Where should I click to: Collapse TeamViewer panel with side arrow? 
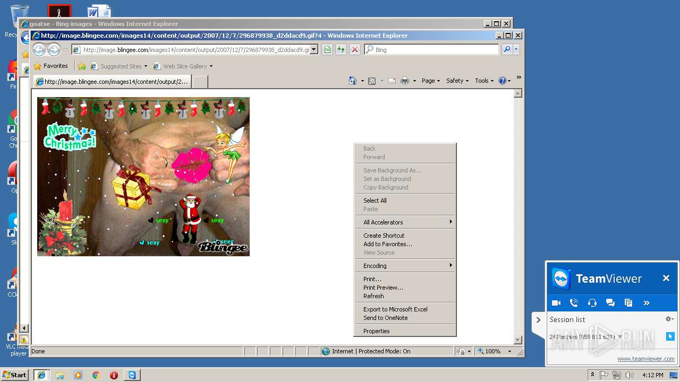[538, 320]
